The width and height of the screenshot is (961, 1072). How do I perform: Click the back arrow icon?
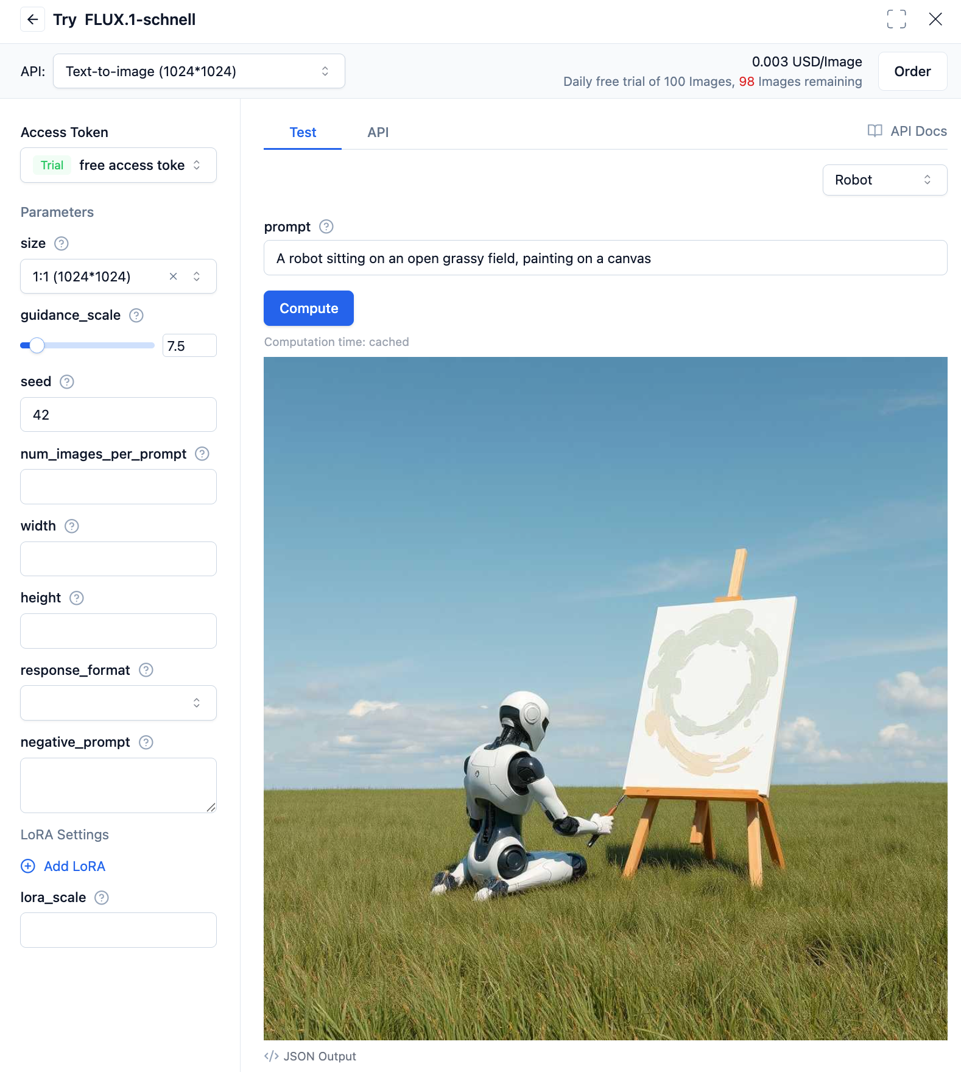click(33, 19)
